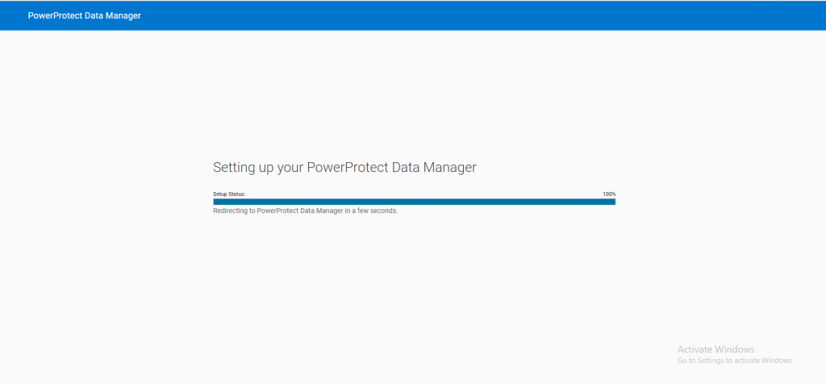
Task: Click 'few seconds' in the redirect message
Action: [x=378, y=211]
